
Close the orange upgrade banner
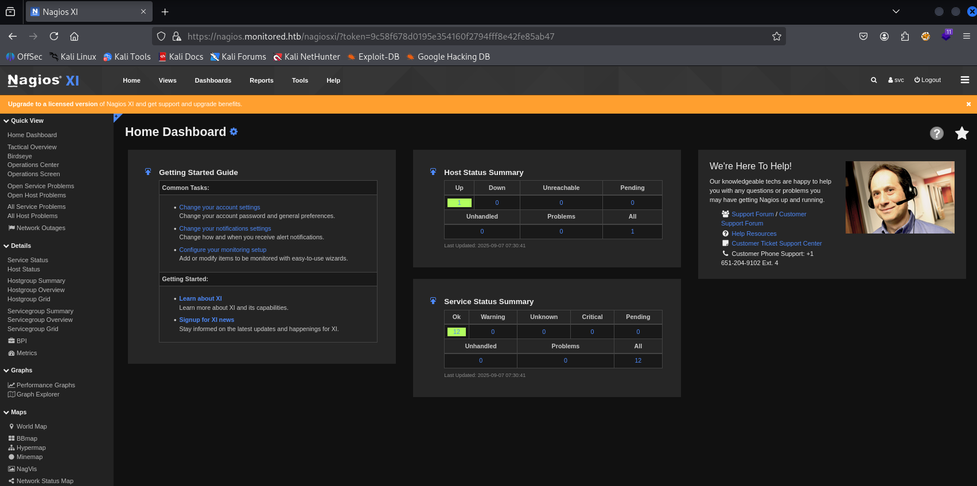[968, 104]
